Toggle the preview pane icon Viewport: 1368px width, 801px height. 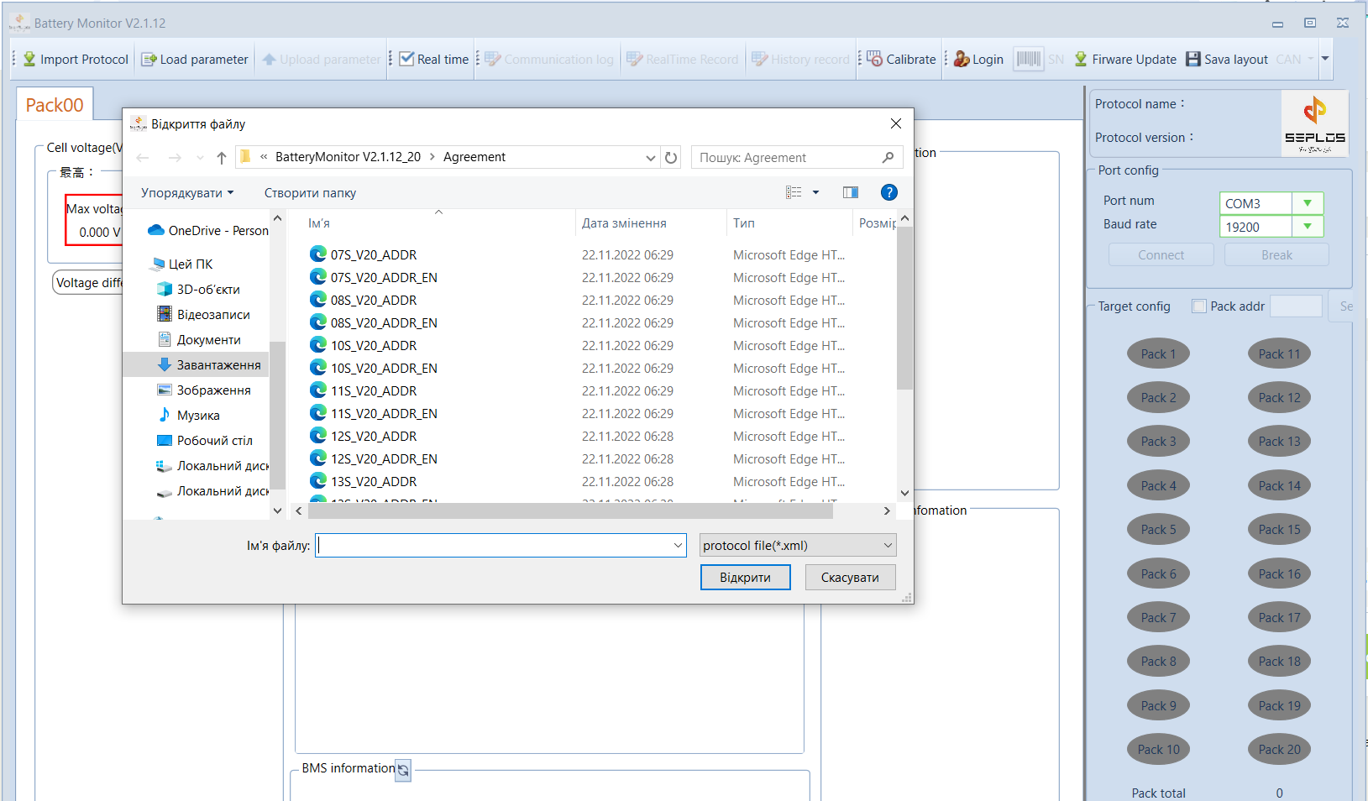tap(851, 192)
